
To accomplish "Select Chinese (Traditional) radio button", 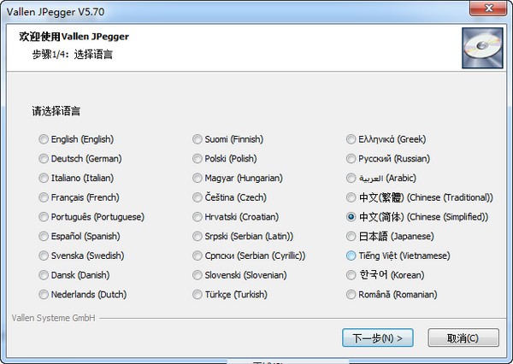I will (x=351, y=197).
